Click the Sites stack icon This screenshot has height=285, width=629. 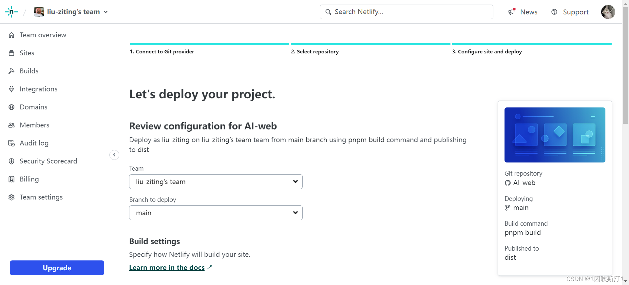tap(11, 53)
